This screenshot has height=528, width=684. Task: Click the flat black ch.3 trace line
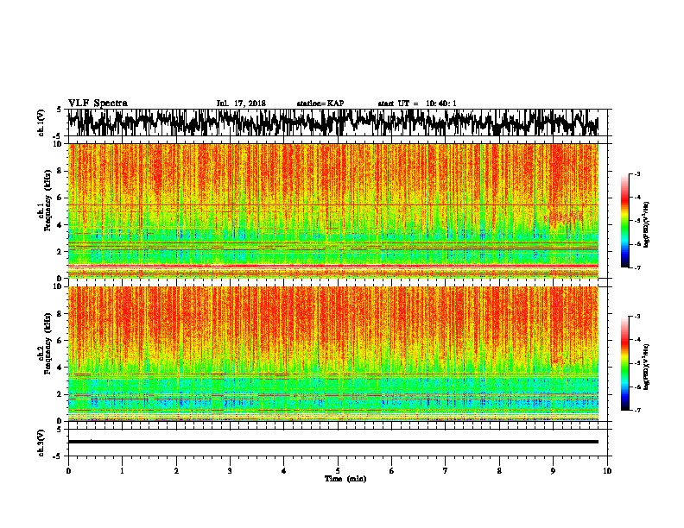click(x=333, y=442)
